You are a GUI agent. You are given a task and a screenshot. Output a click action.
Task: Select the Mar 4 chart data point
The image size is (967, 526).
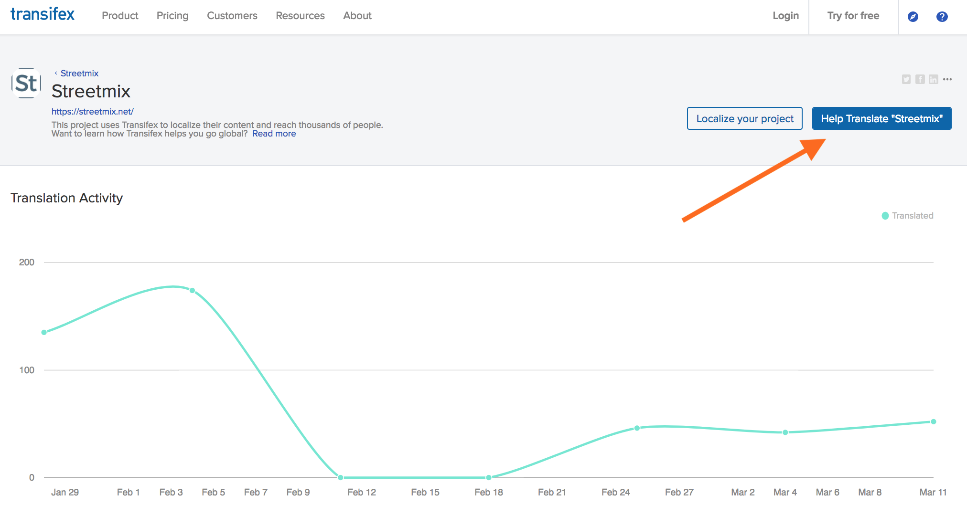[x=785, y=432]
